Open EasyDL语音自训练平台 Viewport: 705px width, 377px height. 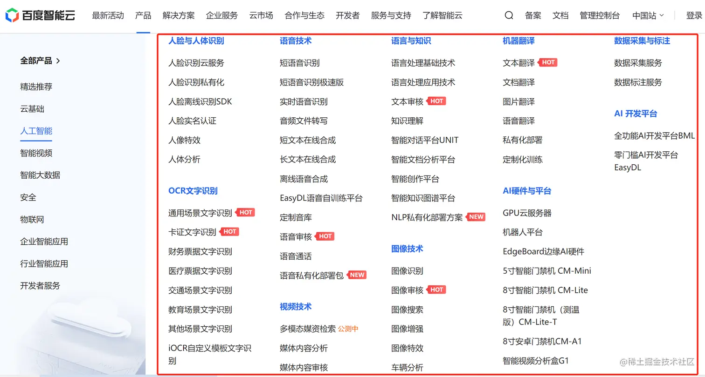coord(321,198)
